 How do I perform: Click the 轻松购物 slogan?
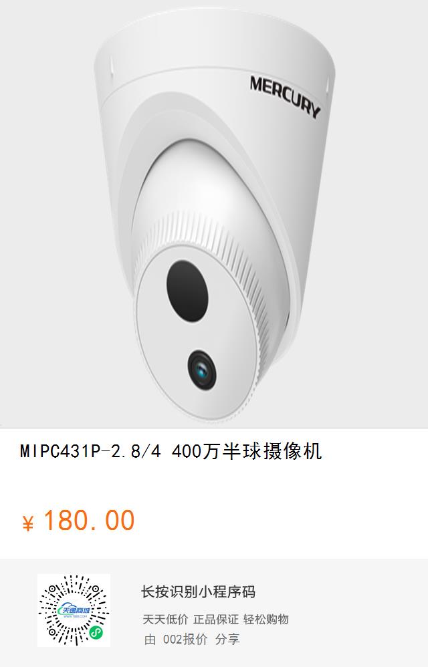click(266, 619)
